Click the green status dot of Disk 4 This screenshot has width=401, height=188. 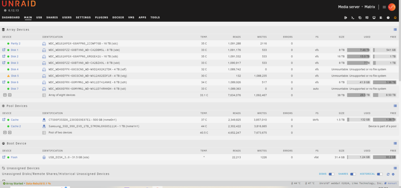click(x=8, y=69)
